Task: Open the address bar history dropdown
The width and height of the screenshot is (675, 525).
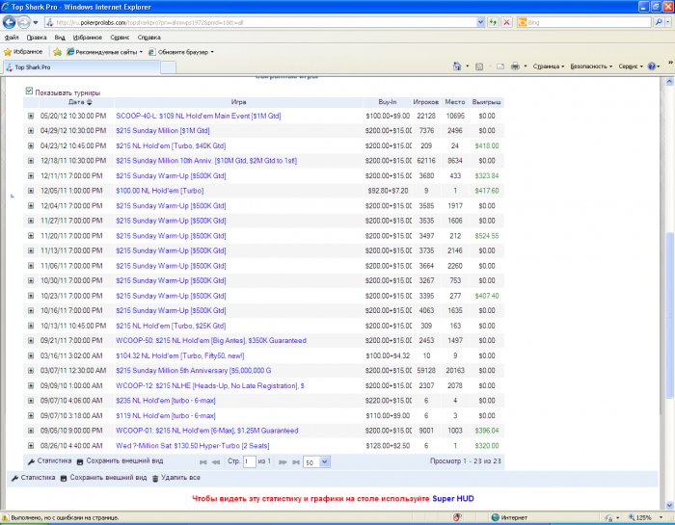Action: tap(480, 22)
